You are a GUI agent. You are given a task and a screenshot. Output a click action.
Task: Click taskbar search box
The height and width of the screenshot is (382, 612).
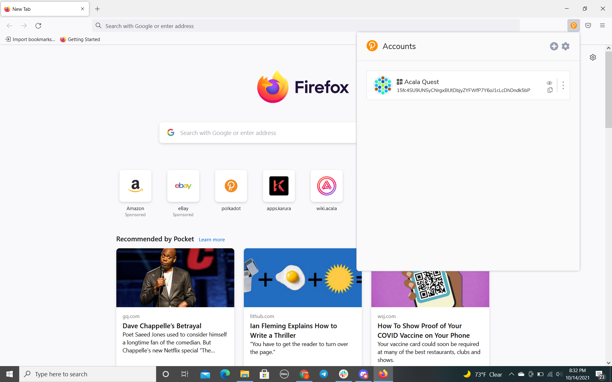88,374
